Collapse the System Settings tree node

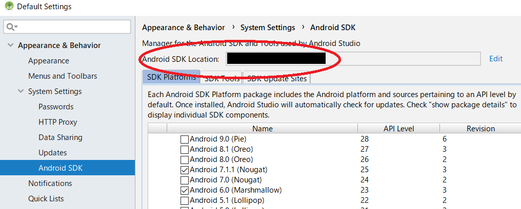pyautogui.click(x=21, y=91)
